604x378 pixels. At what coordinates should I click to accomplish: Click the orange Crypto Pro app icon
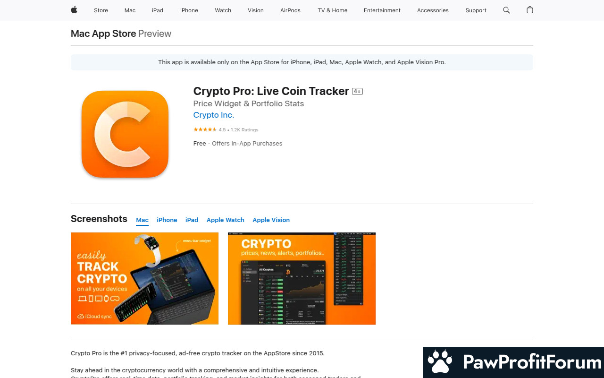click(125, 134)
